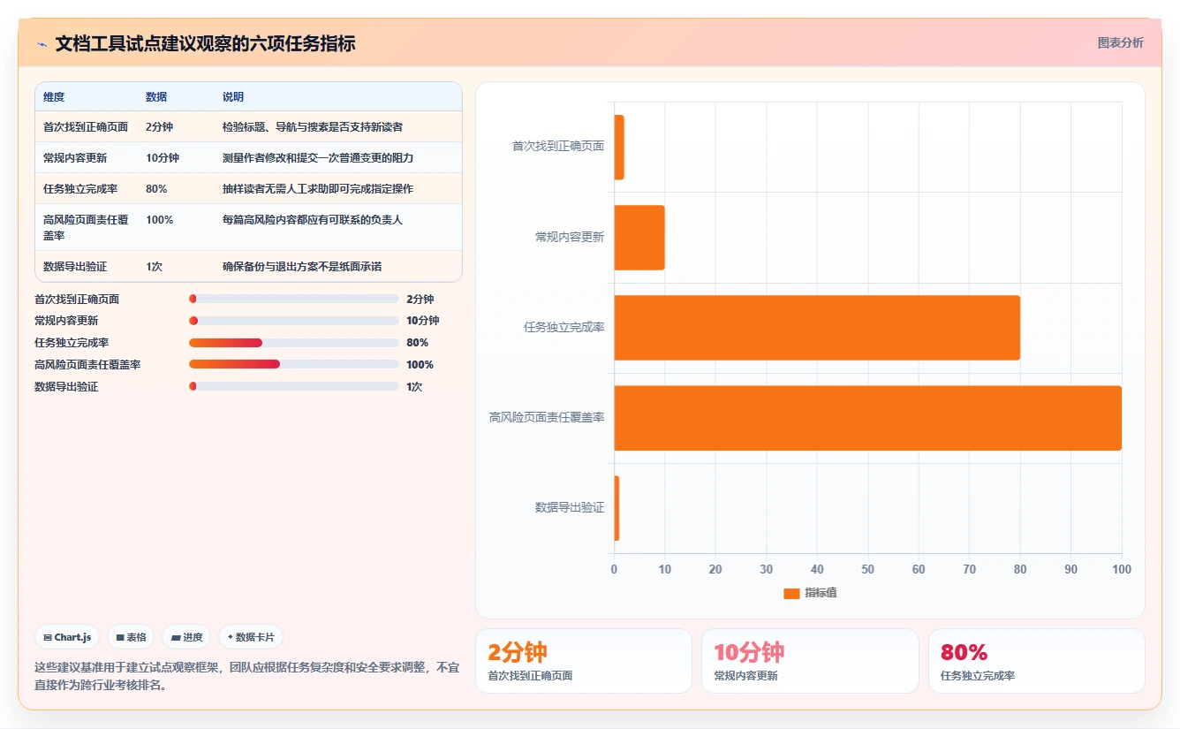Click the chart bar for 数据导出验证
Image resolution: width=1180 pixels, height=729 pixels.
[x=616, y=508]
